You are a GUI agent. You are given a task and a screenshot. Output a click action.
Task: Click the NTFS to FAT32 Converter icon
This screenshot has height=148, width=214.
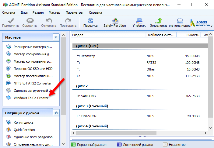9,83
